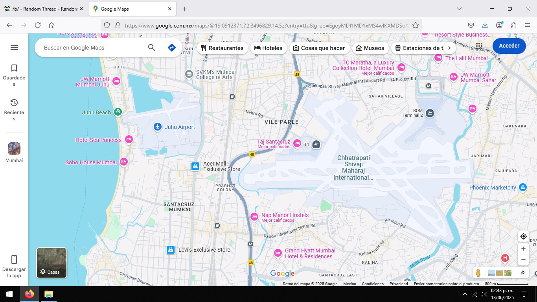This screenshot has width=537, height=302.
Task: Select the ITC Maratha hotel pin
Action: click(401, 67)
